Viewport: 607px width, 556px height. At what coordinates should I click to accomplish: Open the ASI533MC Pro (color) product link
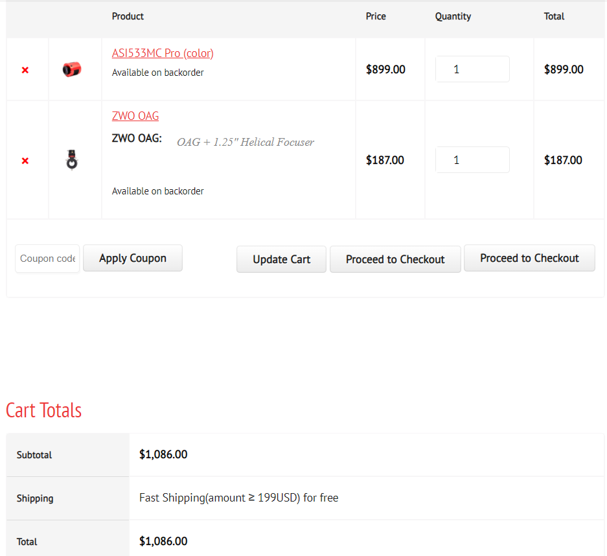tap(163, 53)
